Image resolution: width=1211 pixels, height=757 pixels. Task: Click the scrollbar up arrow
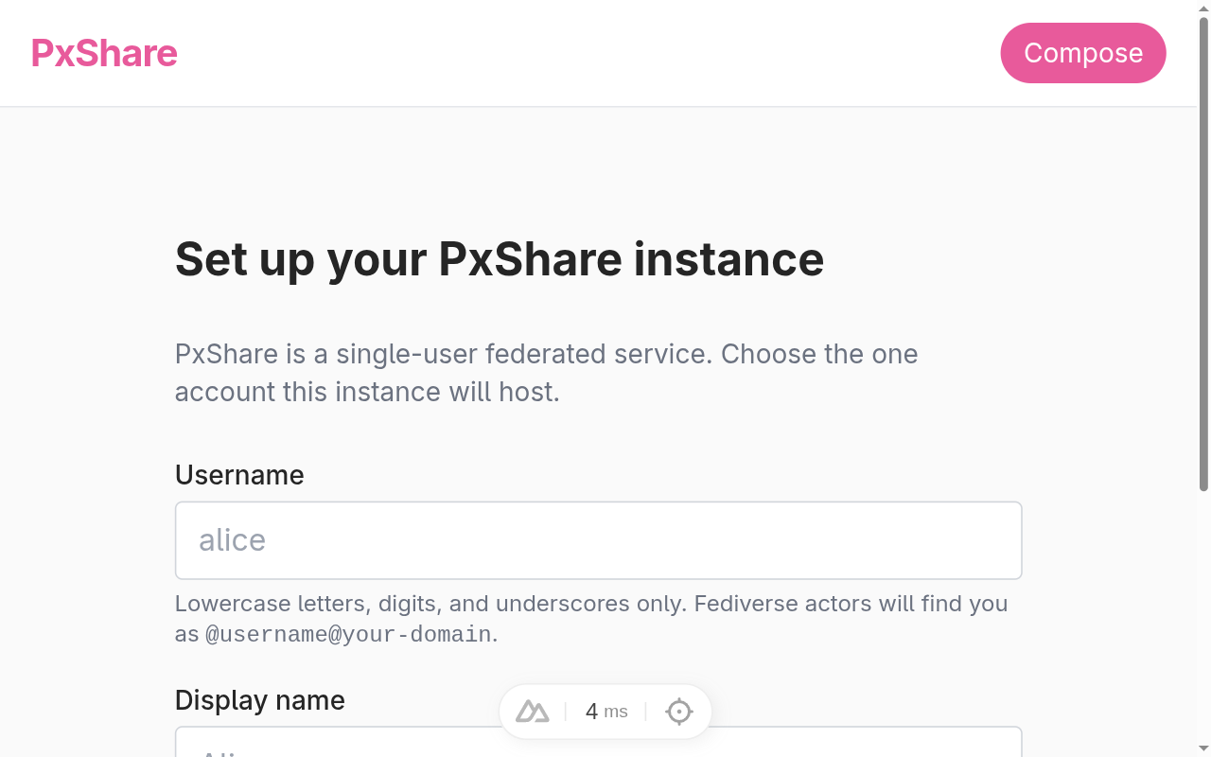1204,8
